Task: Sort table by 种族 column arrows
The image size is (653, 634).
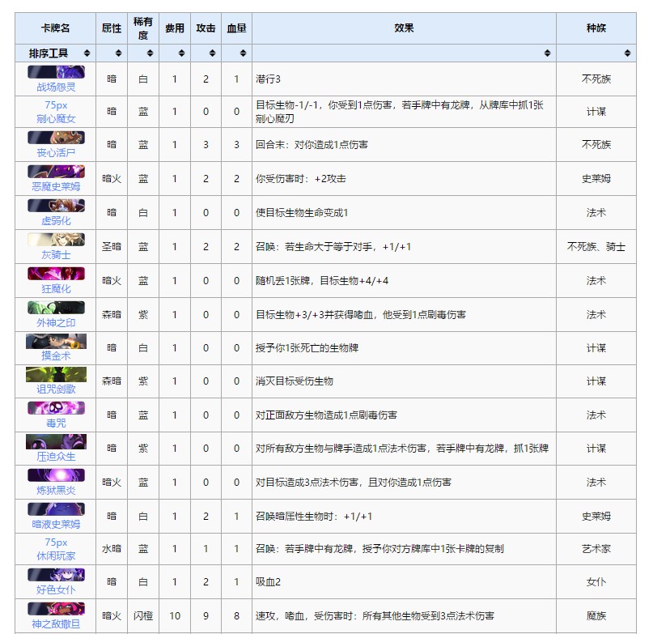Action: pos(628,53)
